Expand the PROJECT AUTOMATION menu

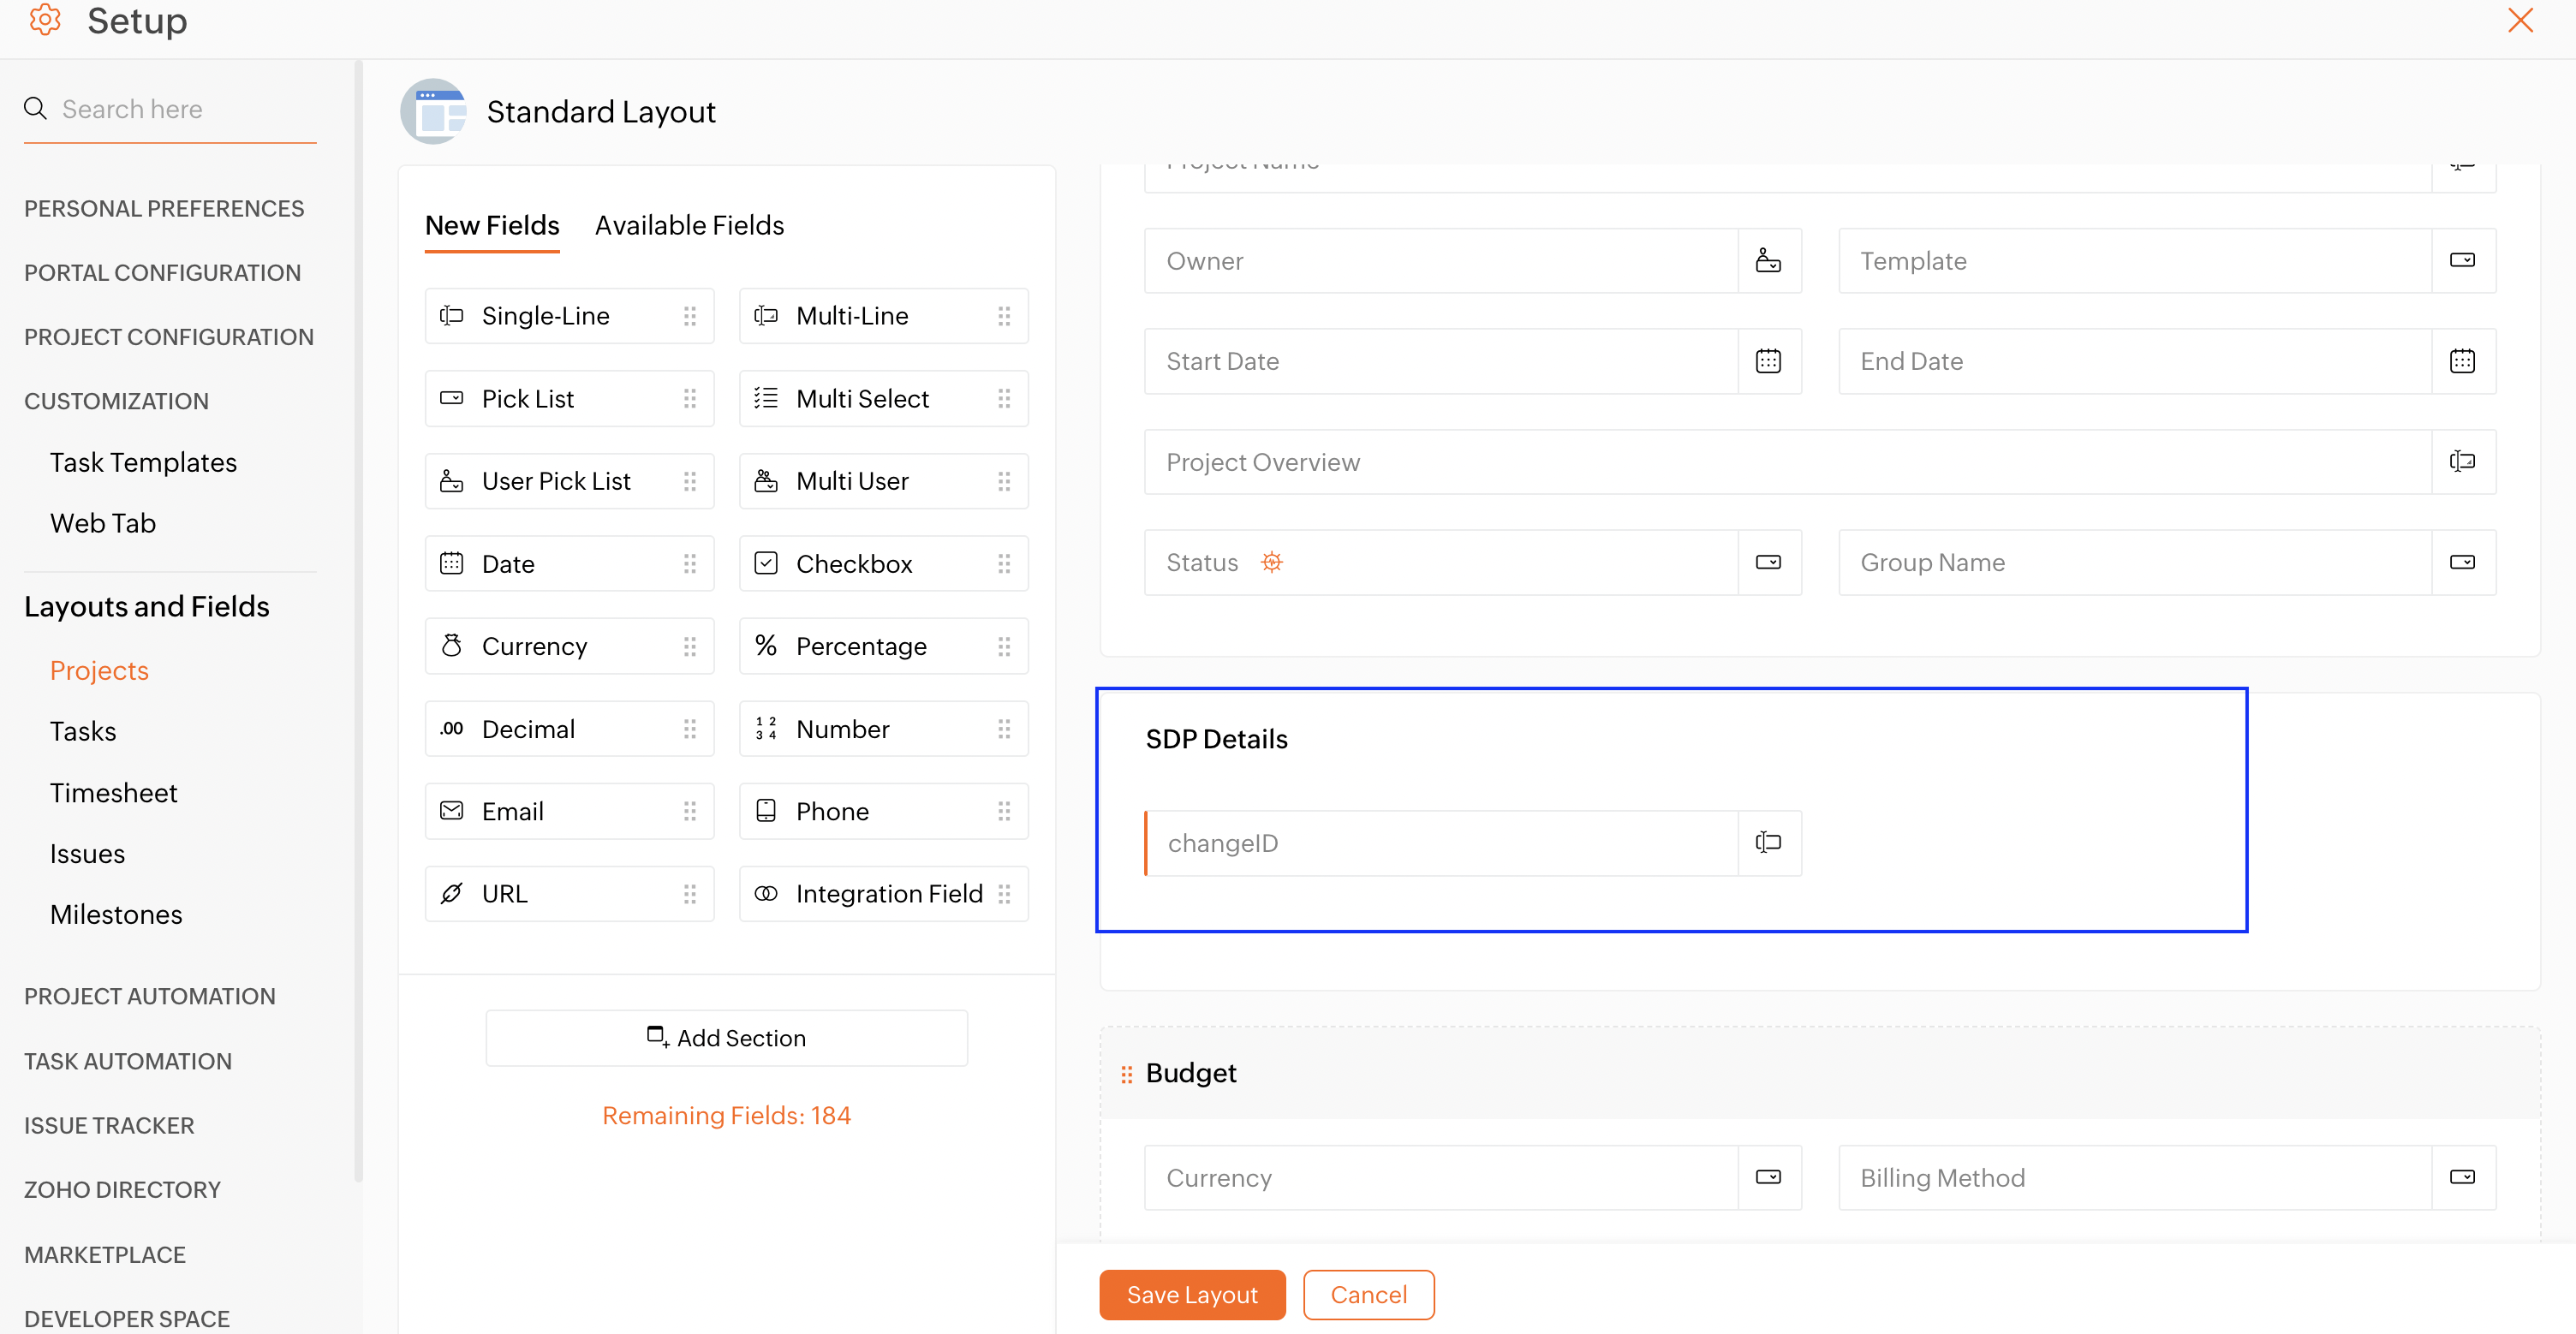150,996
